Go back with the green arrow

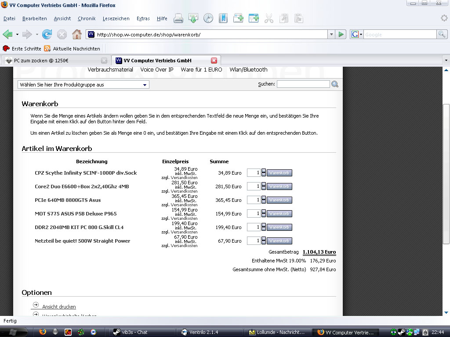tap(8, 35)
